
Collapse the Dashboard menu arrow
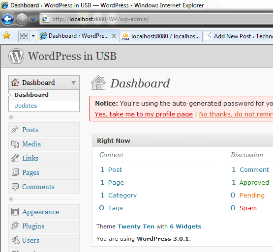coord(74,83)
